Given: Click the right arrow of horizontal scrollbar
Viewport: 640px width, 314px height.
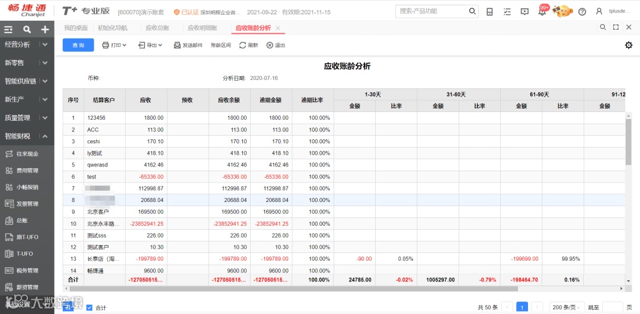Looking at the screenshot, I should click(622, 289).
